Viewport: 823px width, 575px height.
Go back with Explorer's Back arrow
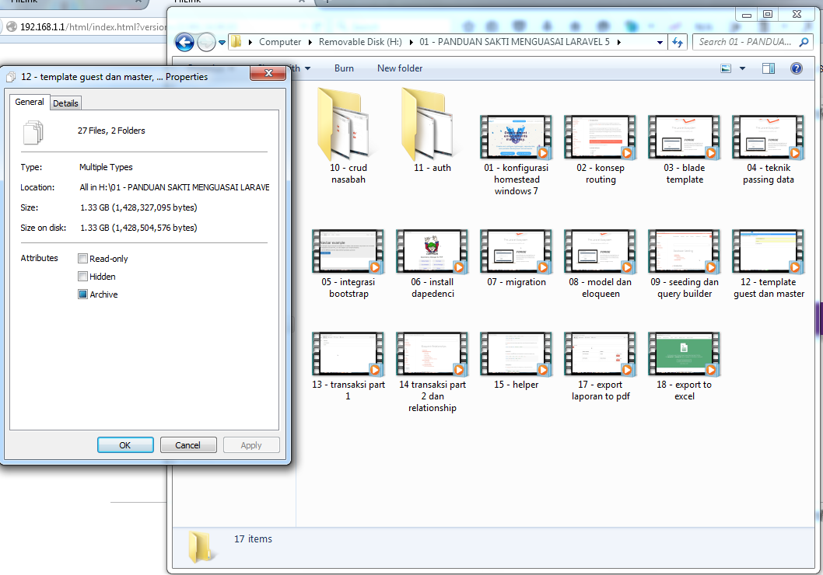(x=184, y=42)
